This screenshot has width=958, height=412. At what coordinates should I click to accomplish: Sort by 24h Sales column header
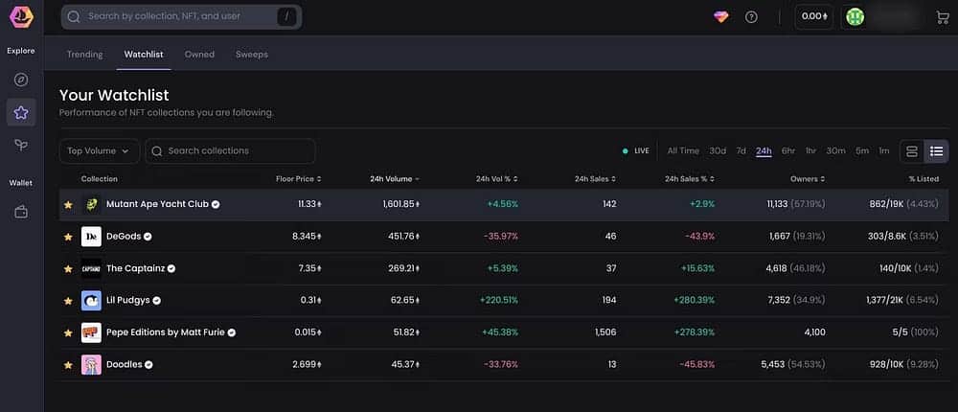[595, 178]
